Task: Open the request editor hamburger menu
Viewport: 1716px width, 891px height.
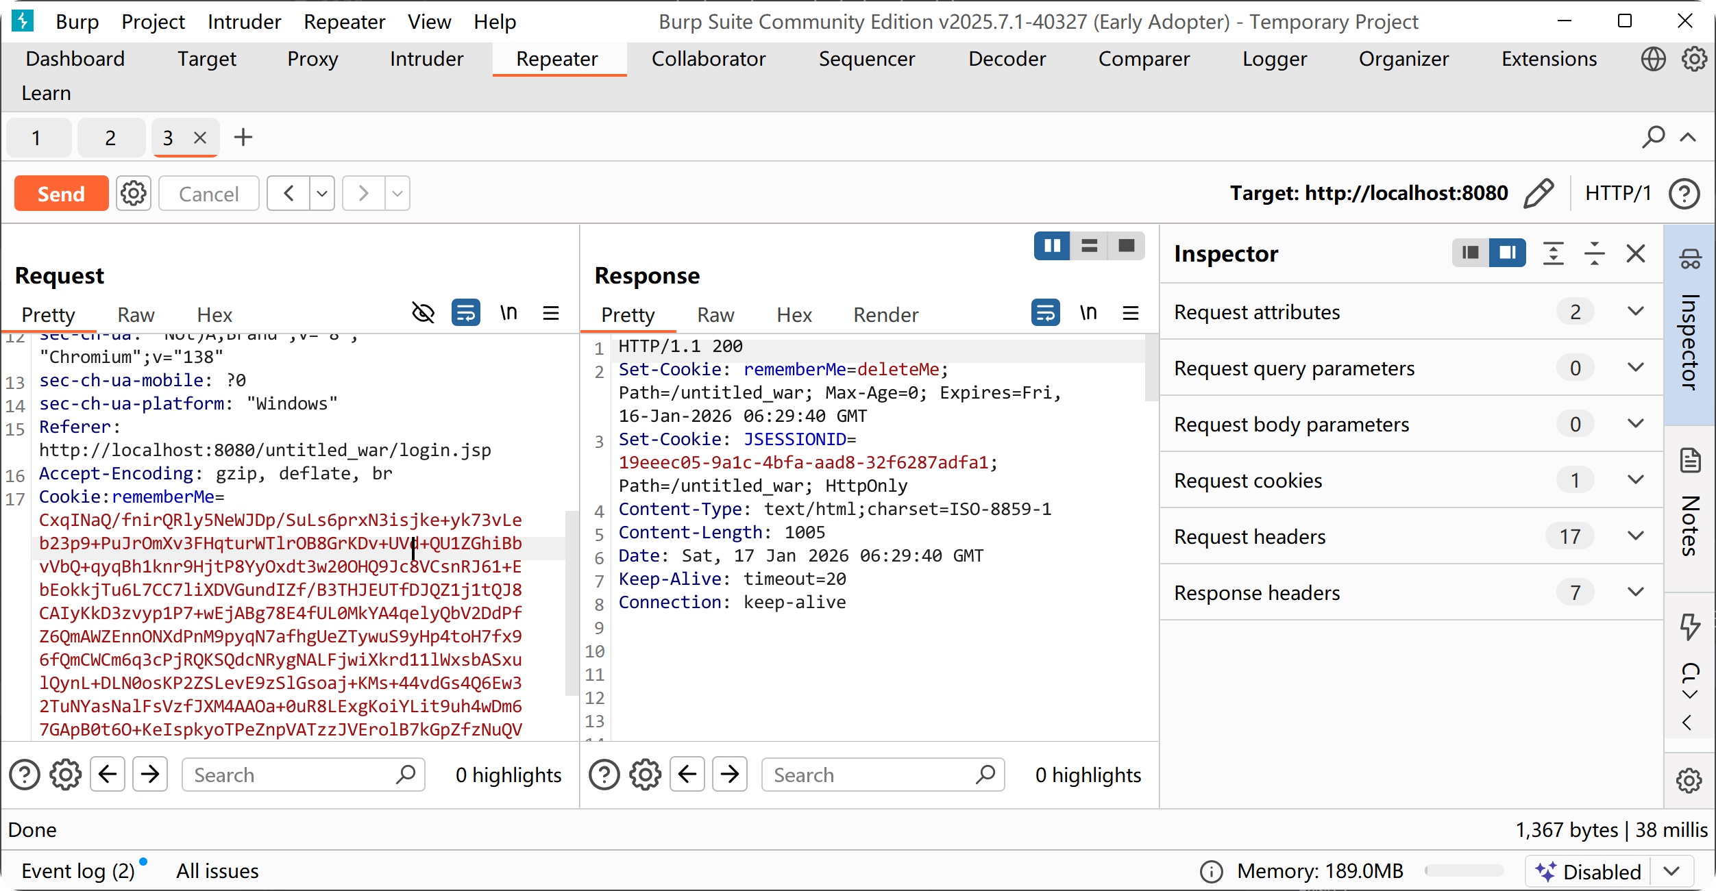Action: [x=551, y=314]
